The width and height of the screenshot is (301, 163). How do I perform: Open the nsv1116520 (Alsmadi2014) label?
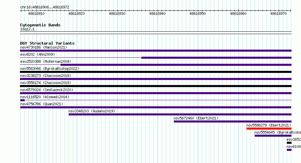(45, 97)
